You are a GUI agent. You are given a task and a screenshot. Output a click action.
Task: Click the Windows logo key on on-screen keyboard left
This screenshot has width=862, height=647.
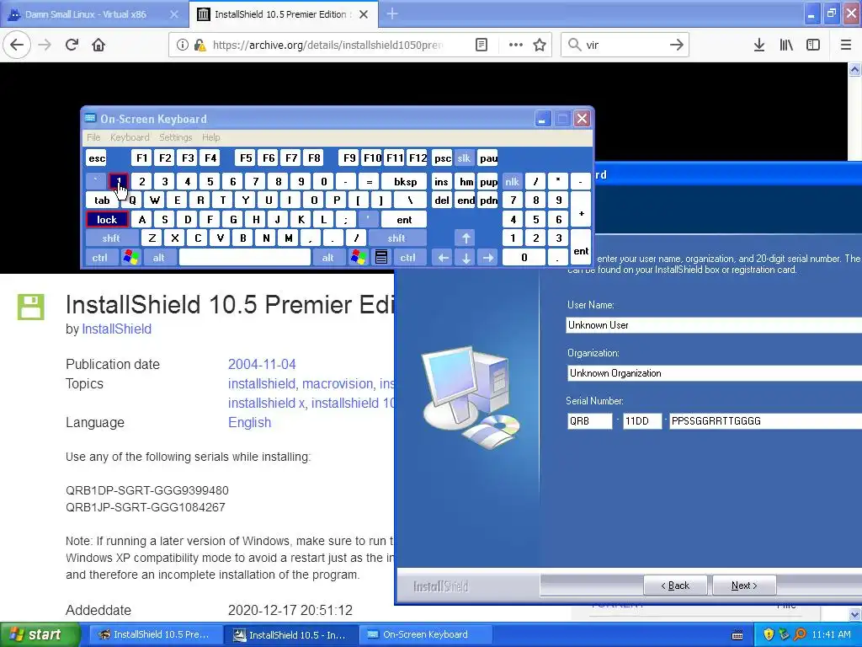pos(130,258)
